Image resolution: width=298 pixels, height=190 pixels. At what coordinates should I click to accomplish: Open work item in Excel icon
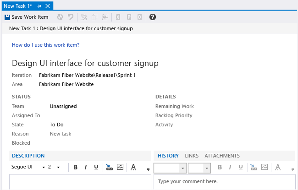[118, 17]
